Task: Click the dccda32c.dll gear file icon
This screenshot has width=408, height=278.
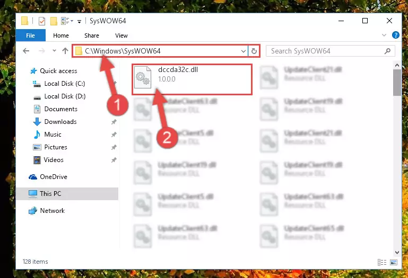Action: pos(143,77)
